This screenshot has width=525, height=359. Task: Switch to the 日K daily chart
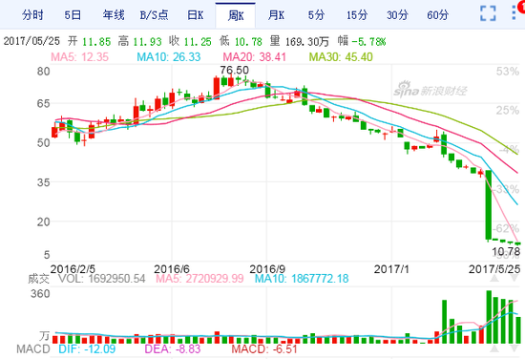coord(195,15)
